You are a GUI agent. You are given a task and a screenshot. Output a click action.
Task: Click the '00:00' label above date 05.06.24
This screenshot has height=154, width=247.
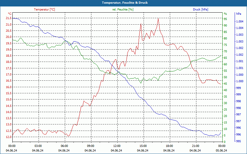[221, 146]
